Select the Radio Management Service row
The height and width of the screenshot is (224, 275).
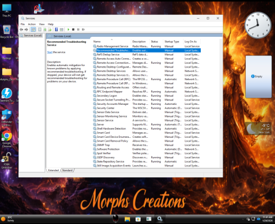pos(147,46)
